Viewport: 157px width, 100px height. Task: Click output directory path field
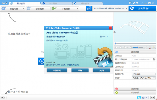coord(142,59)
